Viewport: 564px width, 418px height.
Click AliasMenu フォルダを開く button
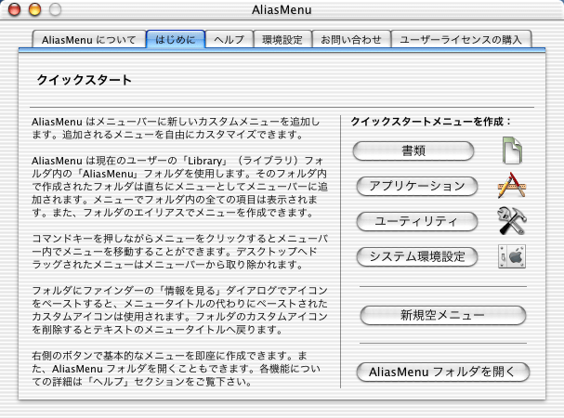pos(443,372)
